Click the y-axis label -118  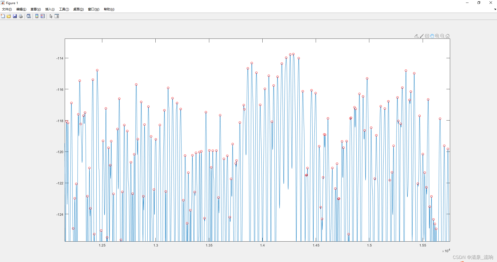(60, 121)
